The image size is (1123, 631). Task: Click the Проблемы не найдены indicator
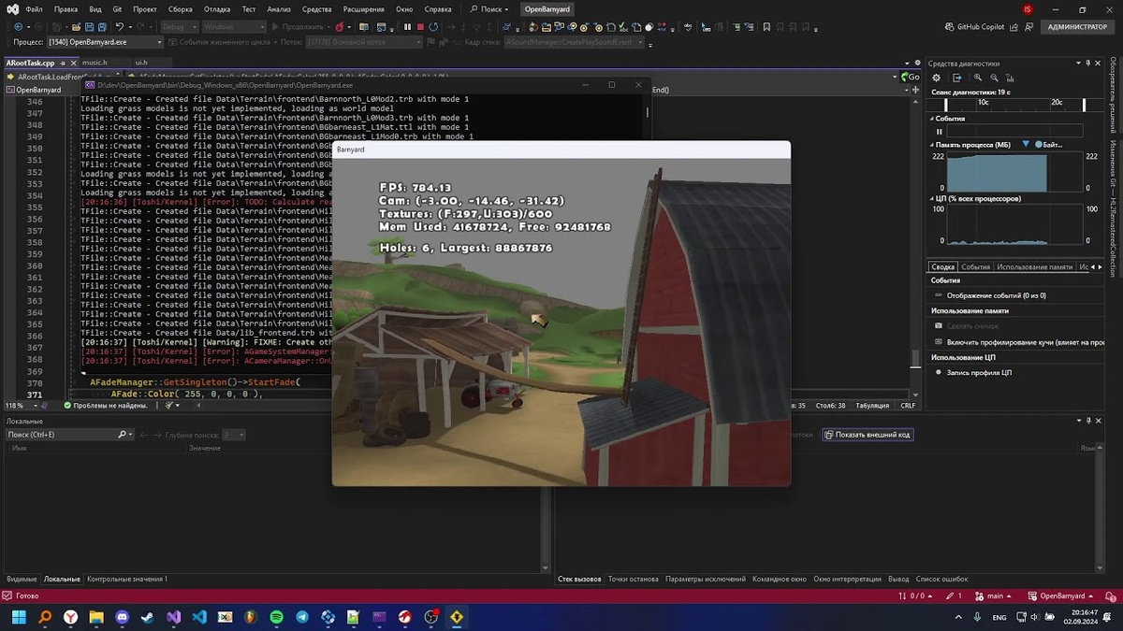point(106,406)
